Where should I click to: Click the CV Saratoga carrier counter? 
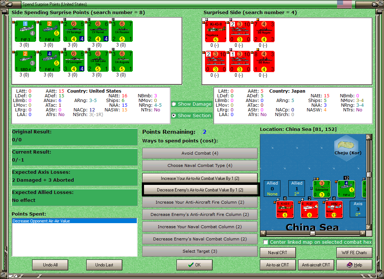pyautogui.click(x=74, y=31)
